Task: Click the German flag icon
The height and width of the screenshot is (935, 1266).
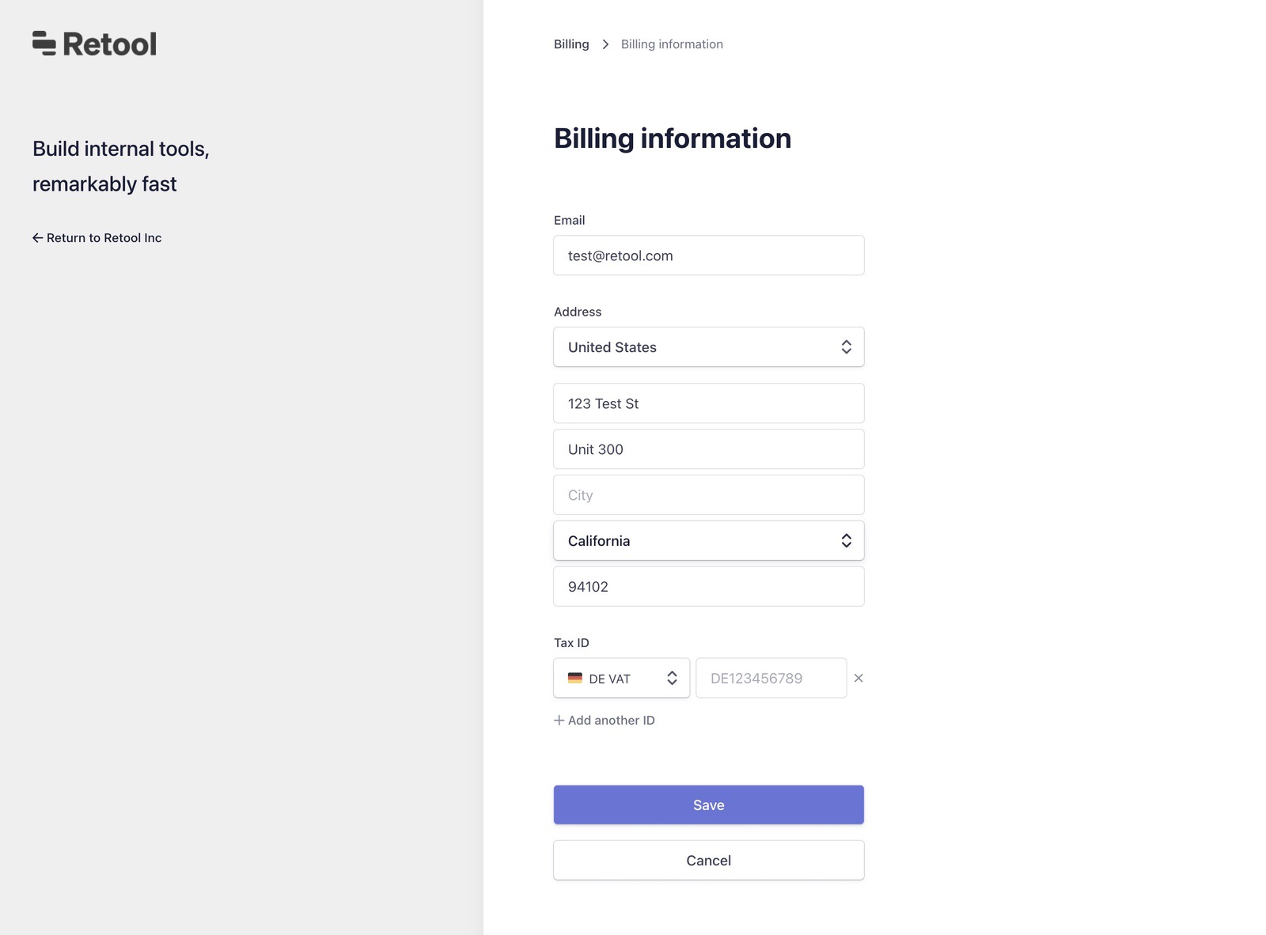Action: 575,678
